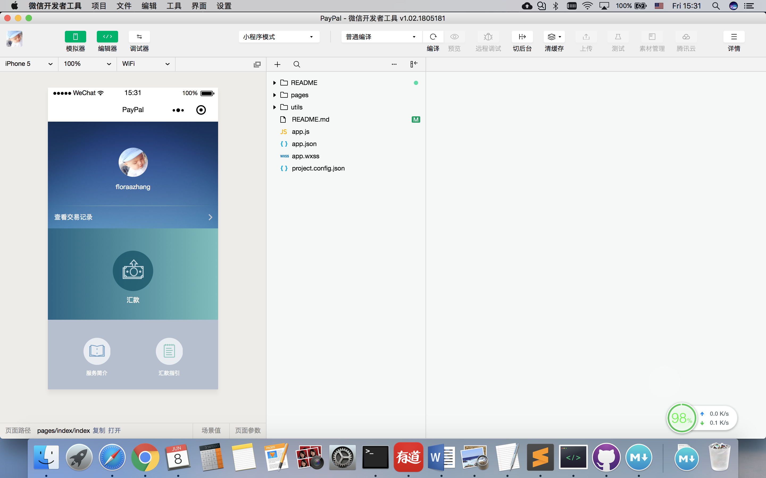766x478 pixels.
Task: Click the test flask icon
Action: (618, 37)
